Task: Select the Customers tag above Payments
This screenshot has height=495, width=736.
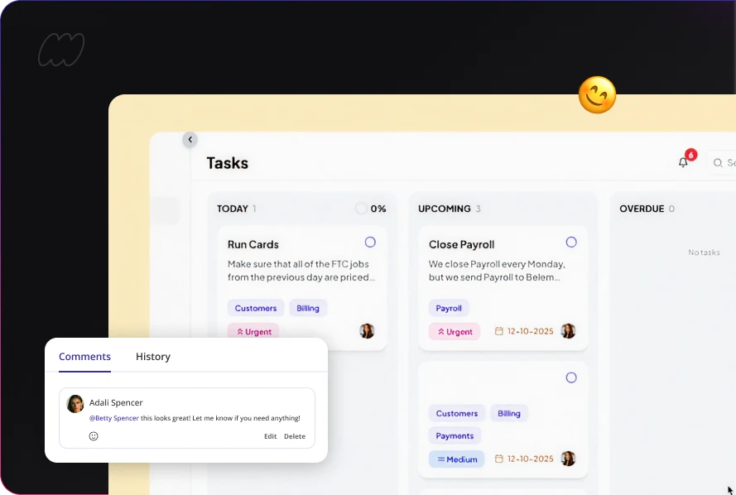Action: click(457, 413)
